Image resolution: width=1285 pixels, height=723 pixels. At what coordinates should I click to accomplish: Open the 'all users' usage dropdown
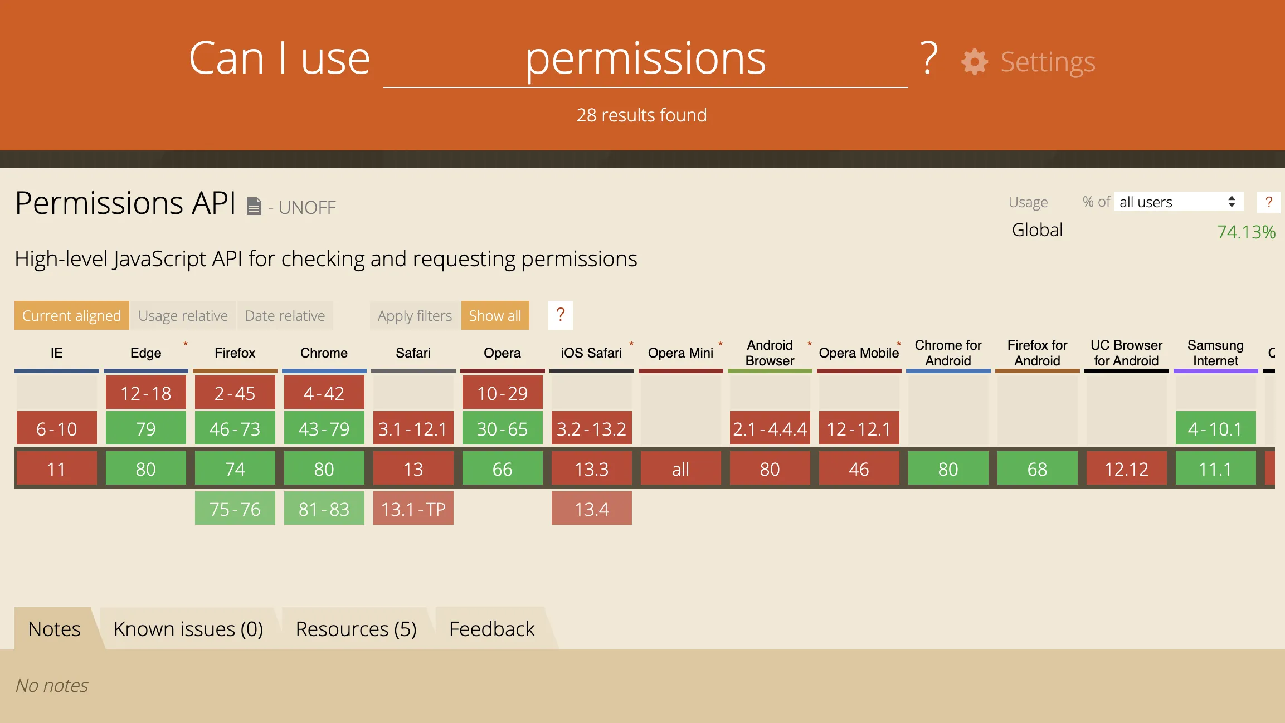pos(1179,202)
